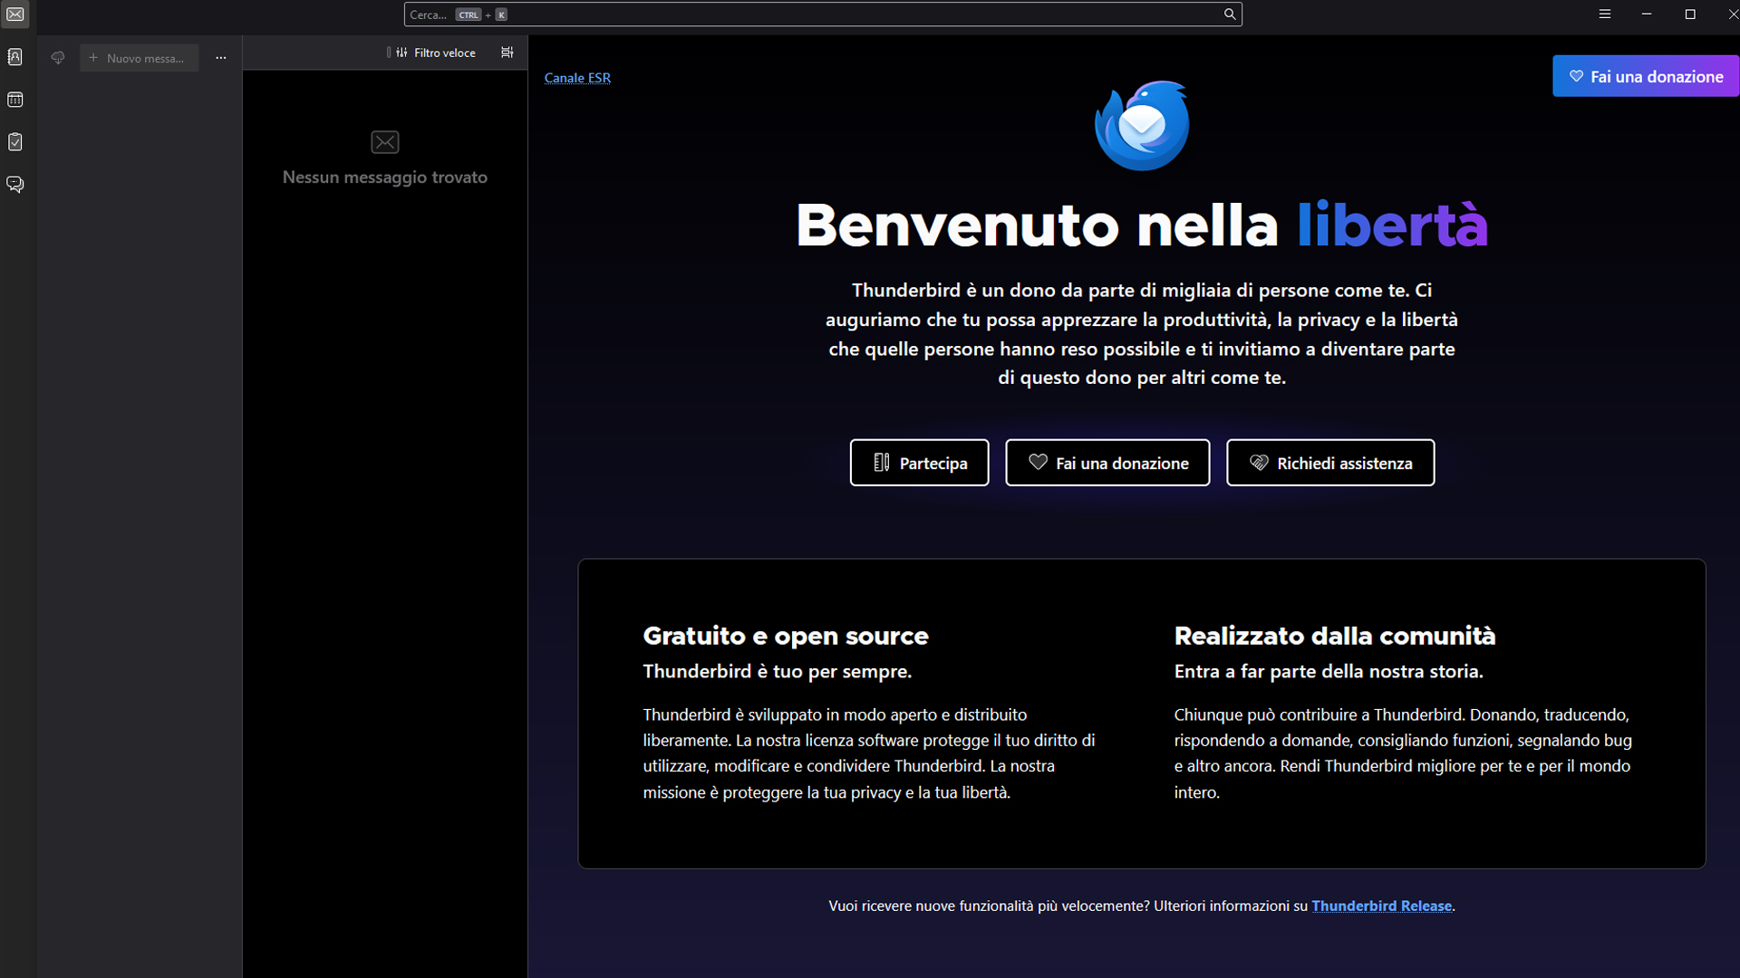
Task: Open the Thunderbird Release link
Action: (1382, 906)
